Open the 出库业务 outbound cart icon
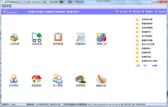Screen dimensions: 168x107 pos(37,37)
